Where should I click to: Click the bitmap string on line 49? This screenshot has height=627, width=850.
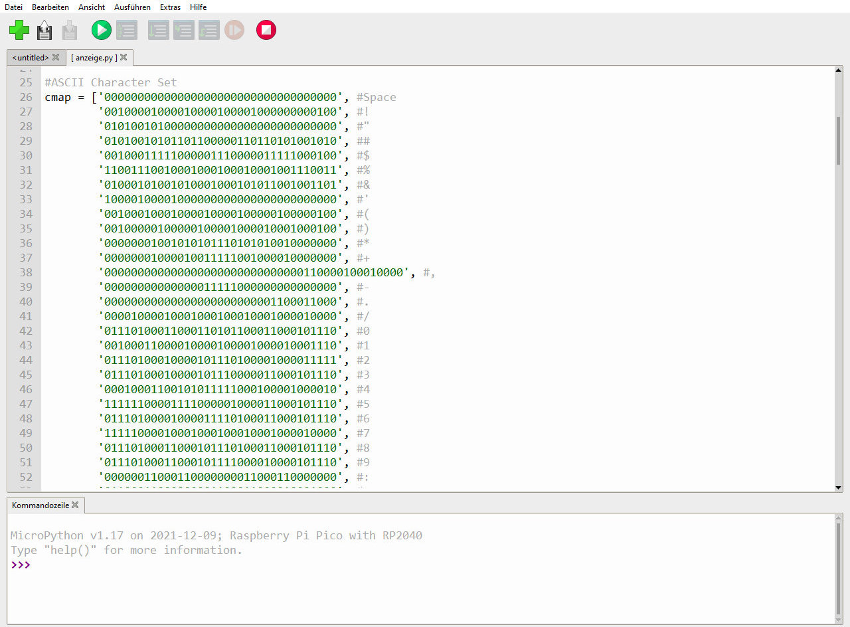click(x=220, y=433)
